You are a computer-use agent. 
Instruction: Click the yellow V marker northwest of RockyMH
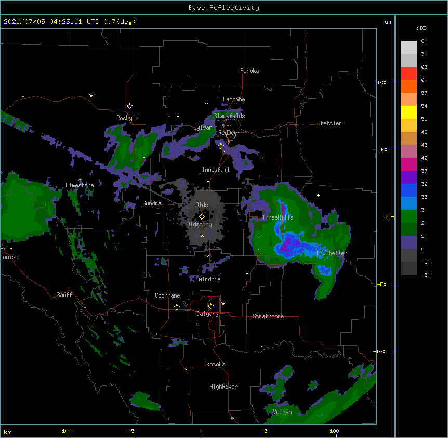tap(91, 96)
